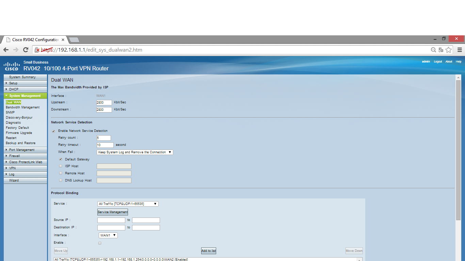Viewport: 465px width, 261px height.
Task: Select Dual WAN in the sidebar
Action: coord(13,102)
